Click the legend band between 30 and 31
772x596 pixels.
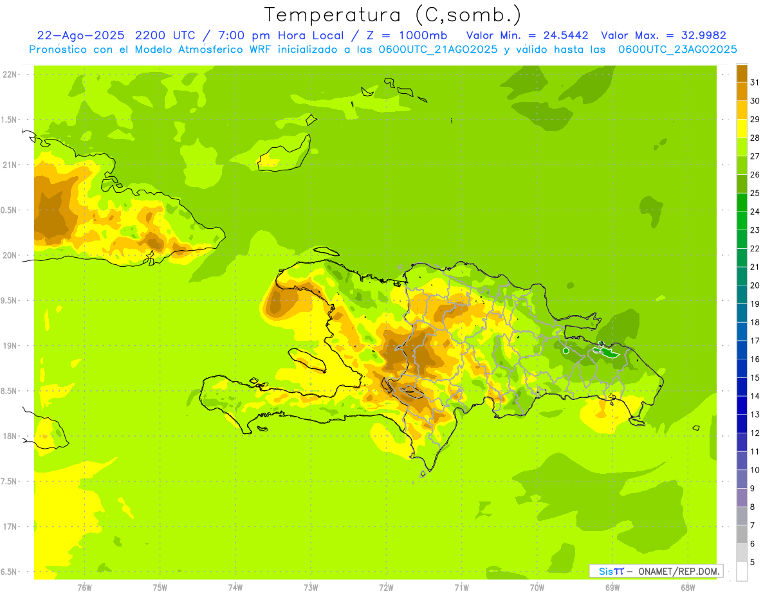[x=742, y=92]
